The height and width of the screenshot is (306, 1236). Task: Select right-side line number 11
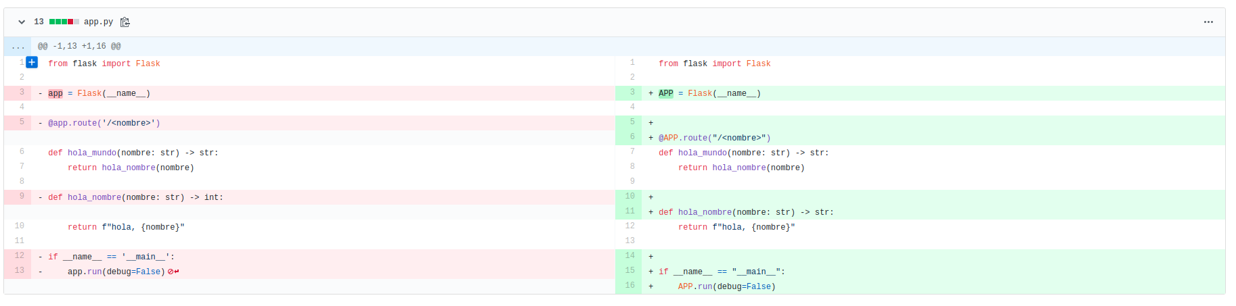[x=630, y=211]
